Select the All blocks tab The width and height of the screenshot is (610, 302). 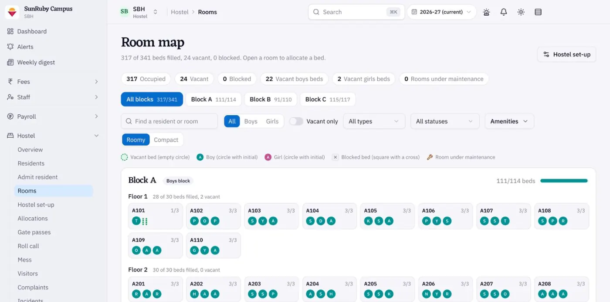[x=152, y=100]
